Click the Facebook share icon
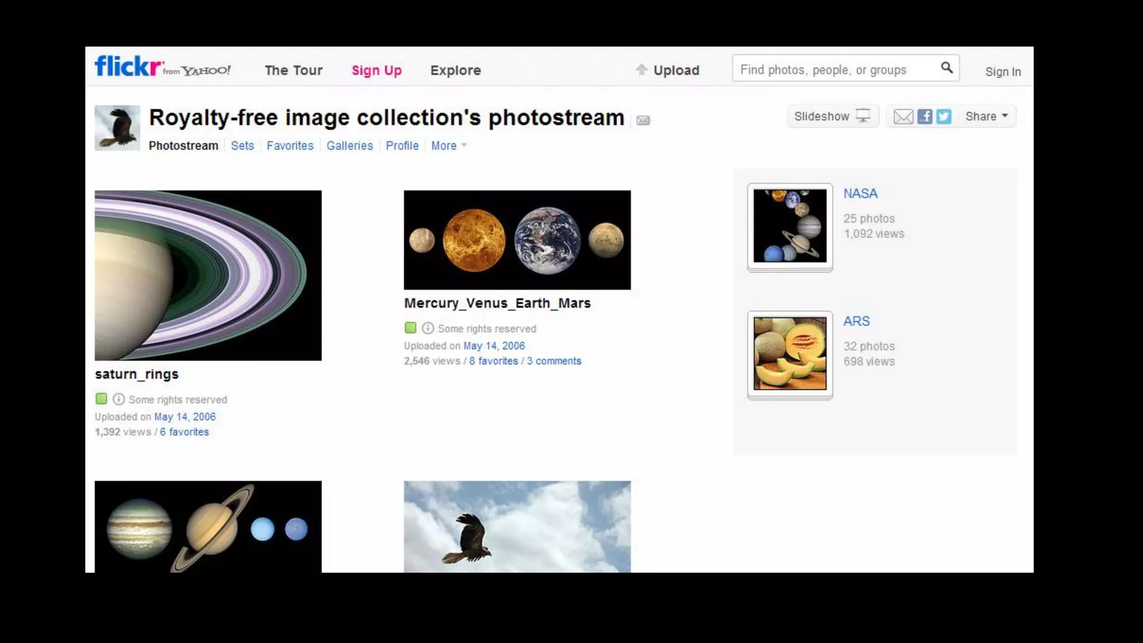 tap(925, 116)
